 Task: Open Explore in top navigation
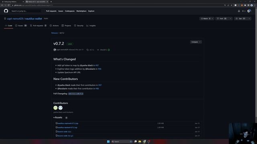click(91, 11)
